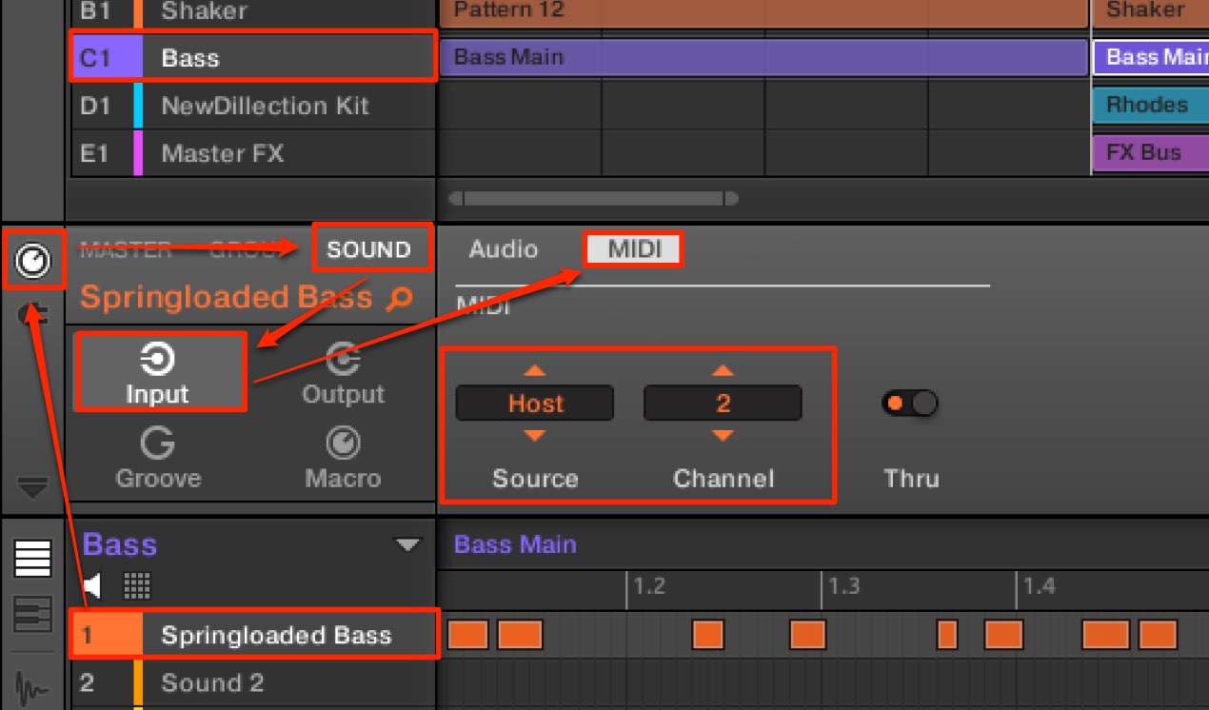Open the Output properties page
The height and width of the screenshot is (710, 1209).
(343, 373)
